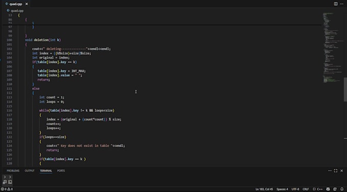
Task: Click 'if(table[index].key == k)' on line 105
Action: point(55,62)
